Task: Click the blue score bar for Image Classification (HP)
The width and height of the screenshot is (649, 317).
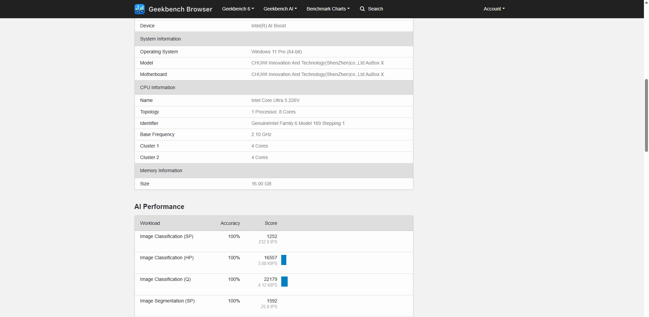Action: click(x=284, y=260)
